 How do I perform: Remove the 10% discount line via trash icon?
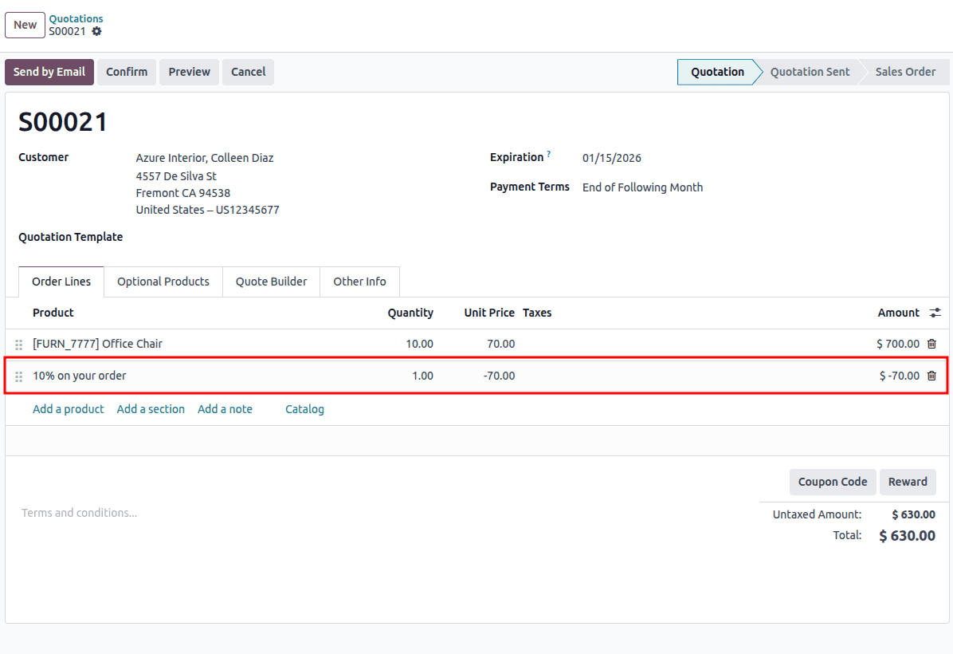coord(931,375)
